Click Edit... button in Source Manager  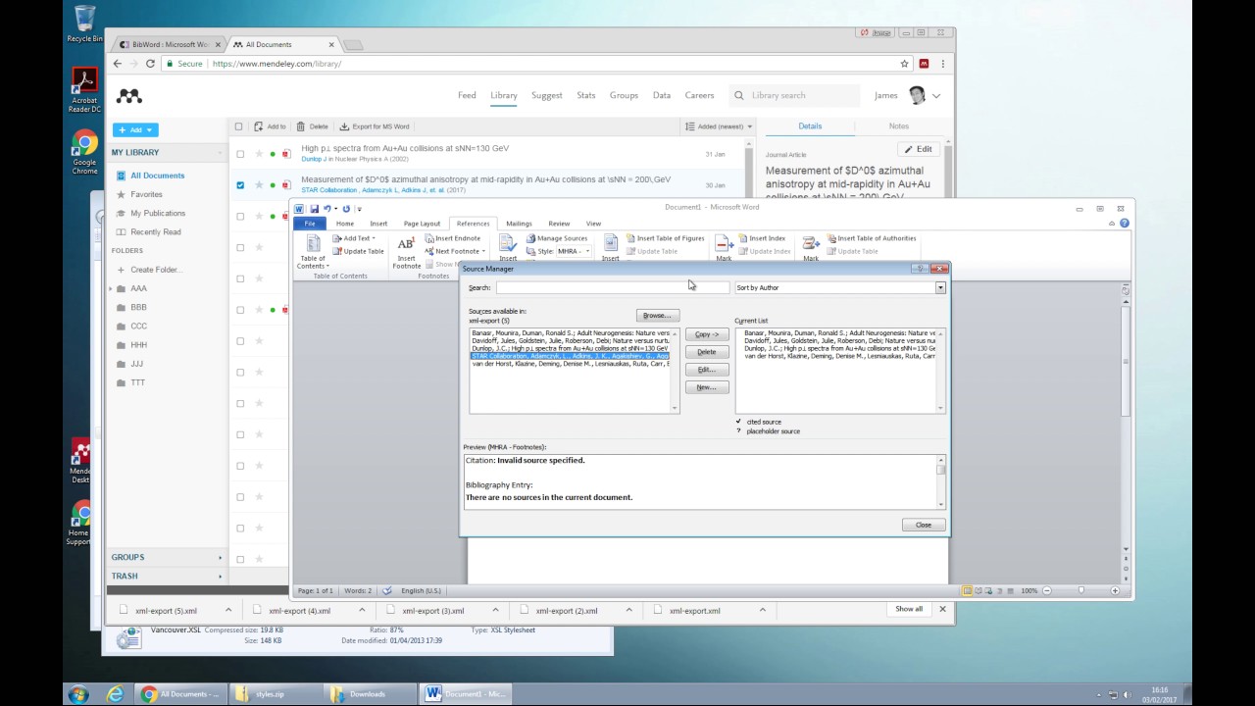point(706,370)
